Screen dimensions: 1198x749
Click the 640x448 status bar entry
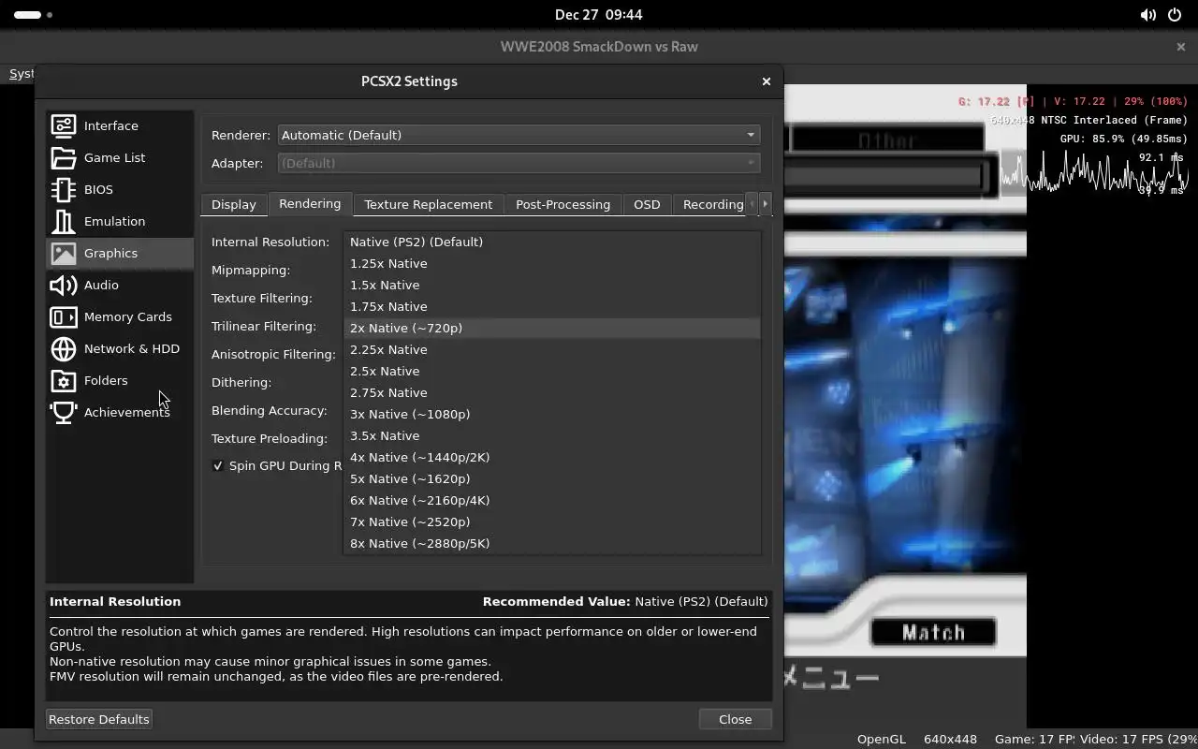click(x=950, y=739)
